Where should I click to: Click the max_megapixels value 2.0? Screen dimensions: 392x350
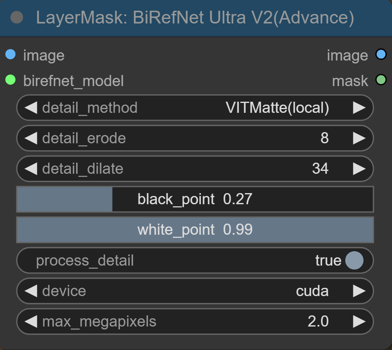click(x=318, y=322)
